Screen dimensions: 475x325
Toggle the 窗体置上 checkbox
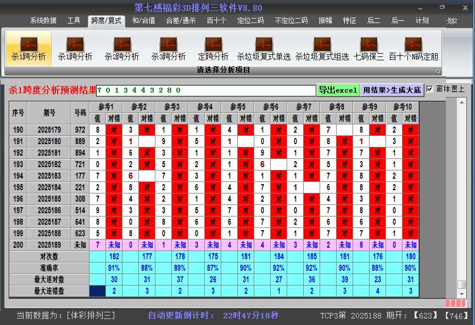429,89
